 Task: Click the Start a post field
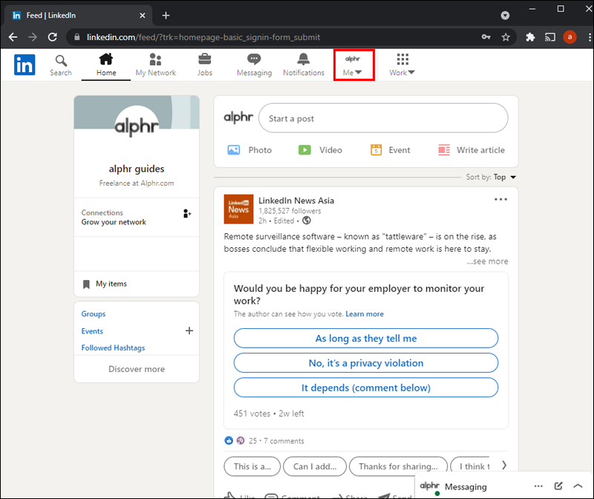[382, 118]
